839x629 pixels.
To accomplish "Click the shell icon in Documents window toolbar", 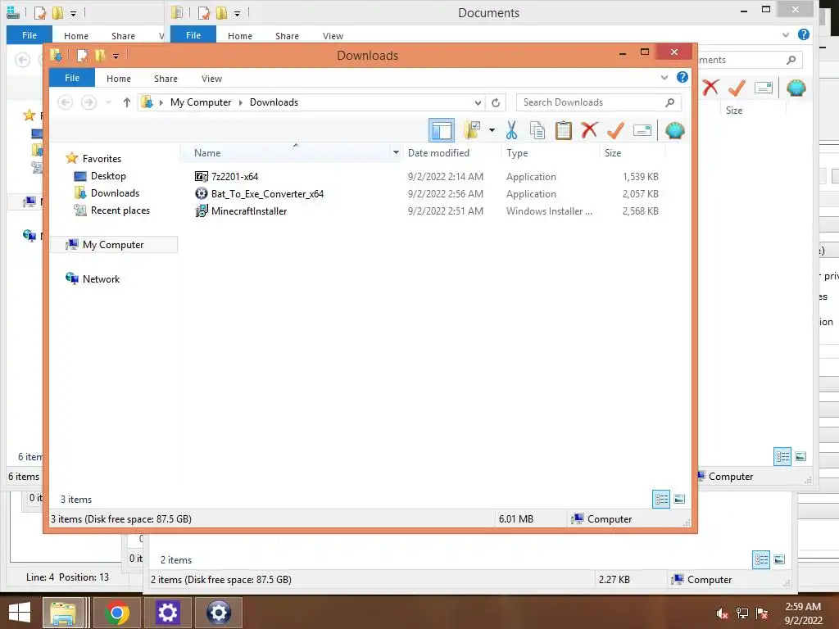I will click(x=796, y=87).
